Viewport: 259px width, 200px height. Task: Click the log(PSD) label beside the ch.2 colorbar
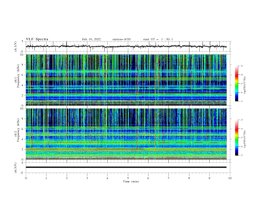pos(245,139)
